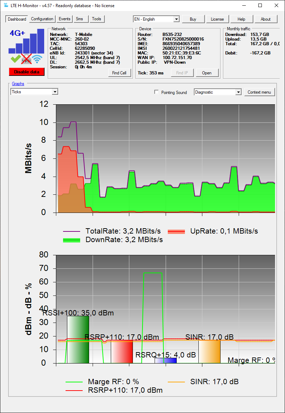
Task: Click the Tick: 353 ms readout
Action: point(151,73)
